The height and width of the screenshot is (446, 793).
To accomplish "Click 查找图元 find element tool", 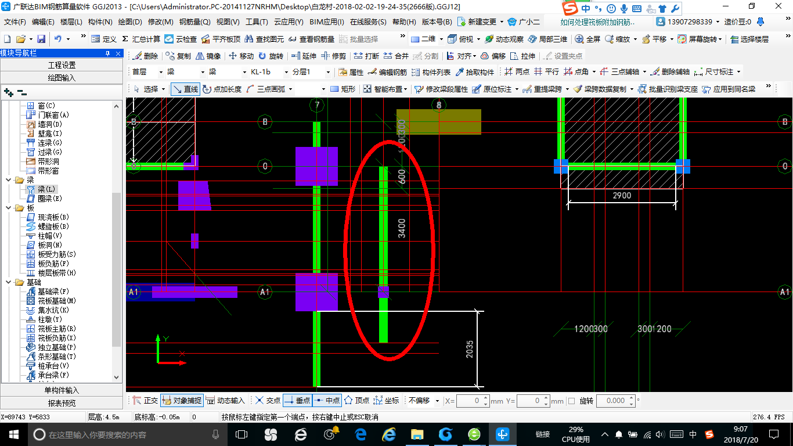I will click(265, 39).
